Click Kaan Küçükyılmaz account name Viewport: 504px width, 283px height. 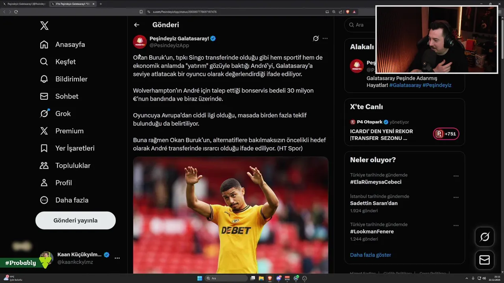pos(80,255)
